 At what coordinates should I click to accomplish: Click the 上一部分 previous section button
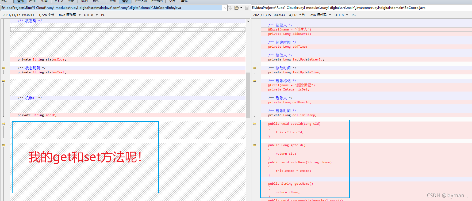pos(156,1)
